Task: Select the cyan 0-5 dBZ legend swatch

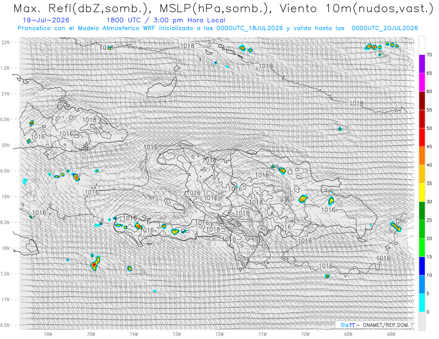Action: [422, 302]
